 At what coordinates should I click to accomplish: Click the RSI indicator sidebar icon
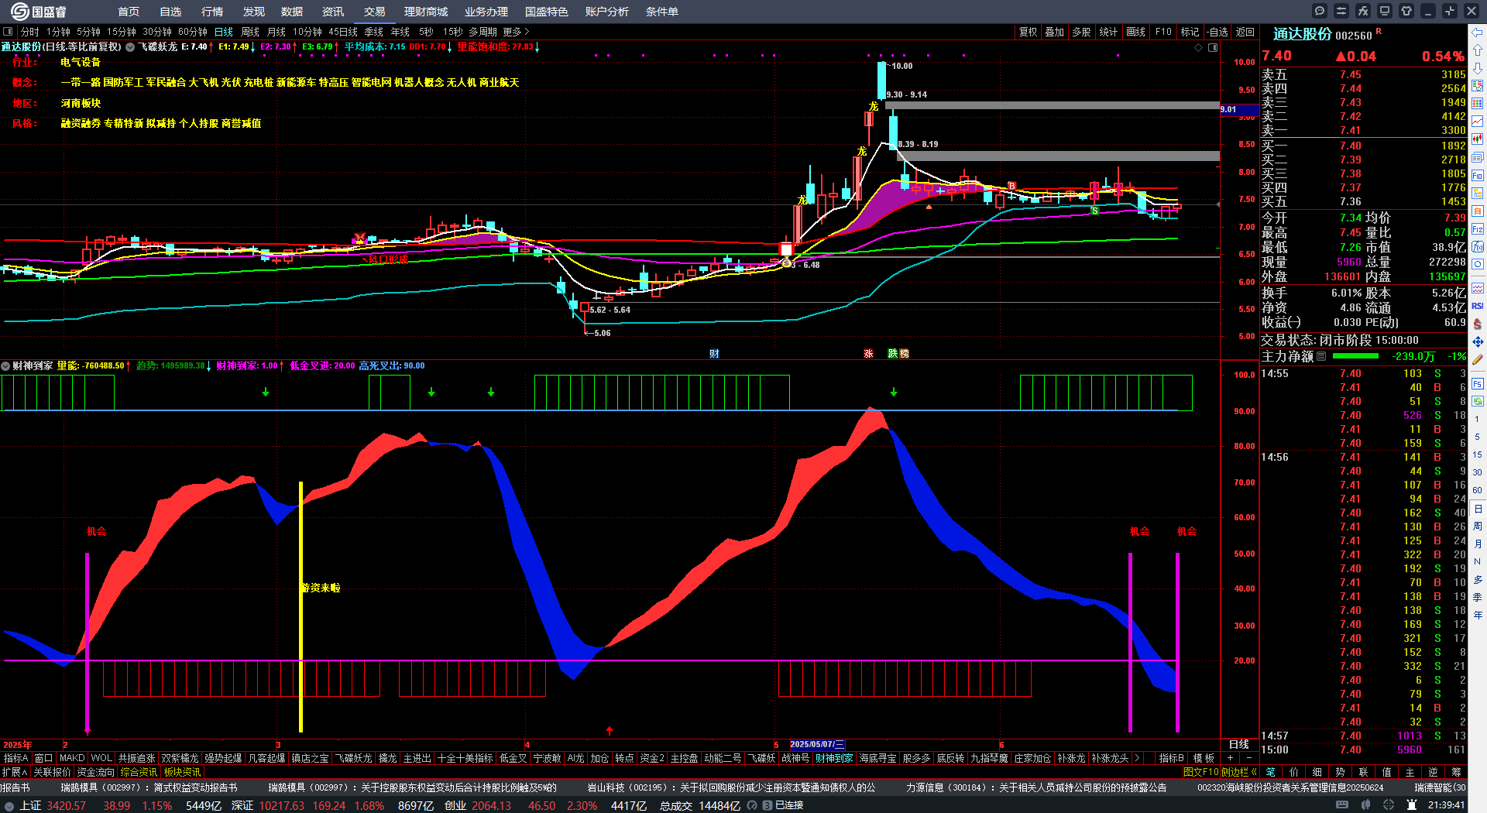[1478, 306]
